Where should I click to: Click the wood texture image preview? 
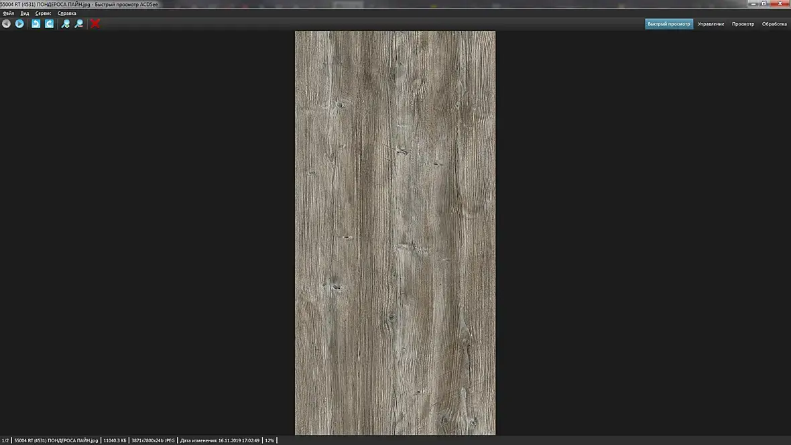click(395, 233)
